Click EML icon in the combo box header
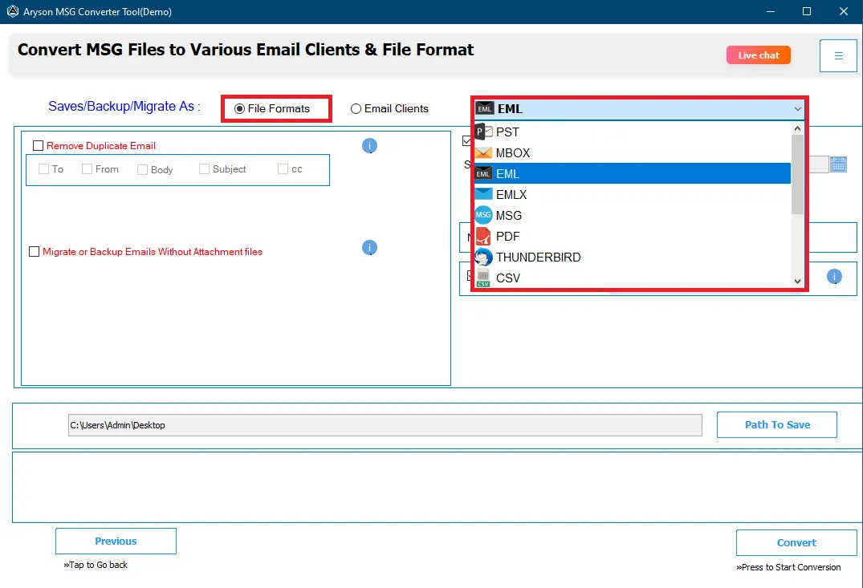863x588 pixels. 484,109
